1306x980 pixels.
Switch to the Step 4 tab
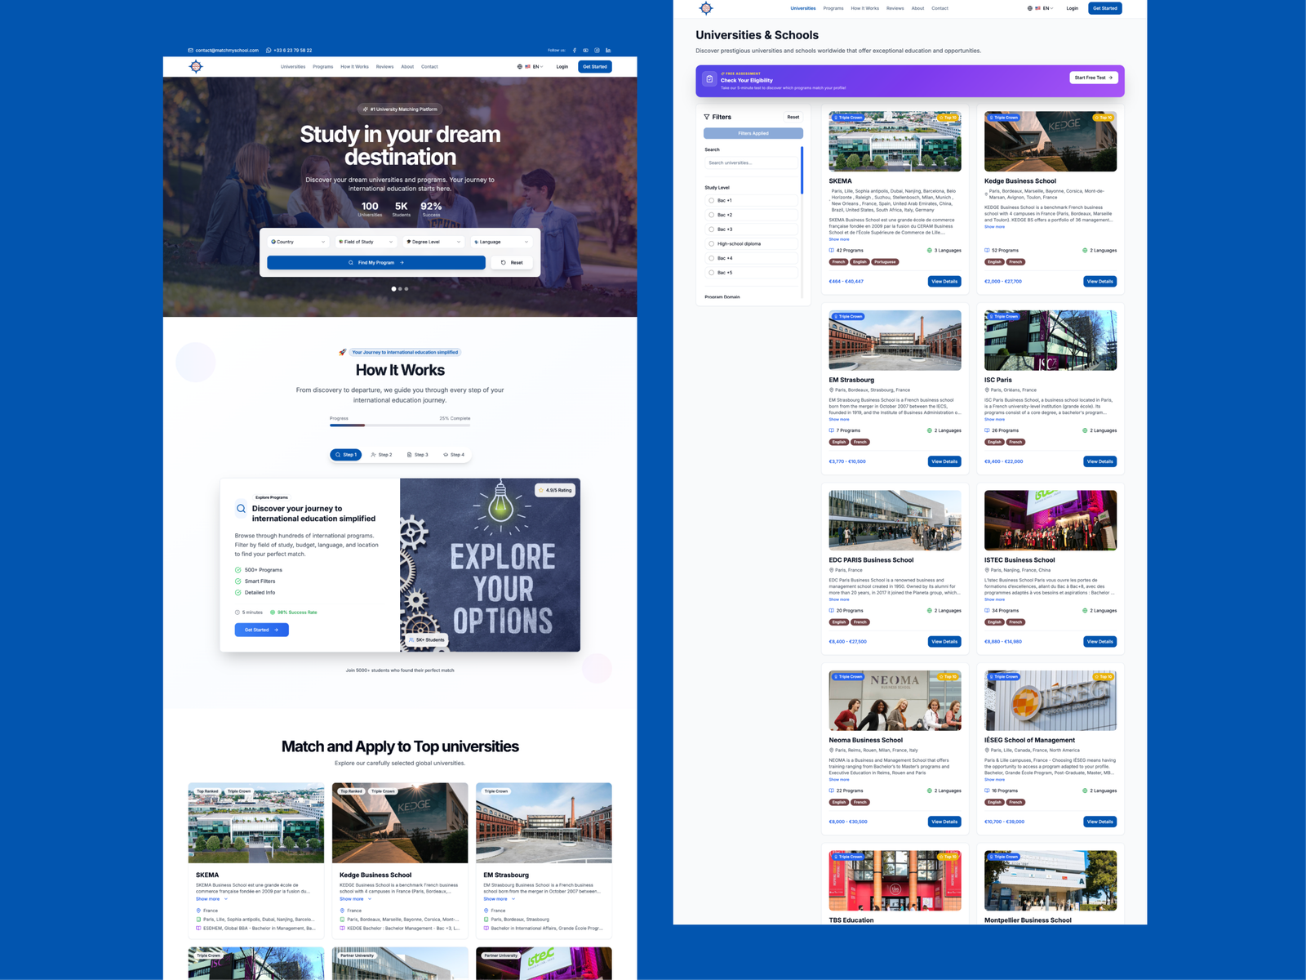[x=454, y=455]
